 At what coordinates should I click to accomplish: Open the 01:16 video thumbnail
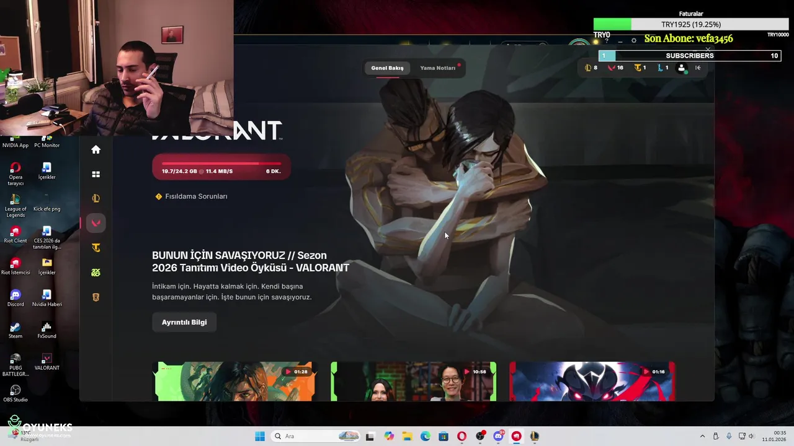point(592,381)
